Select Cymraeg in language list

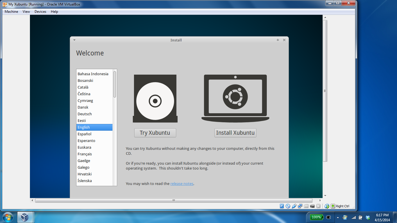(x=94, y=100)
